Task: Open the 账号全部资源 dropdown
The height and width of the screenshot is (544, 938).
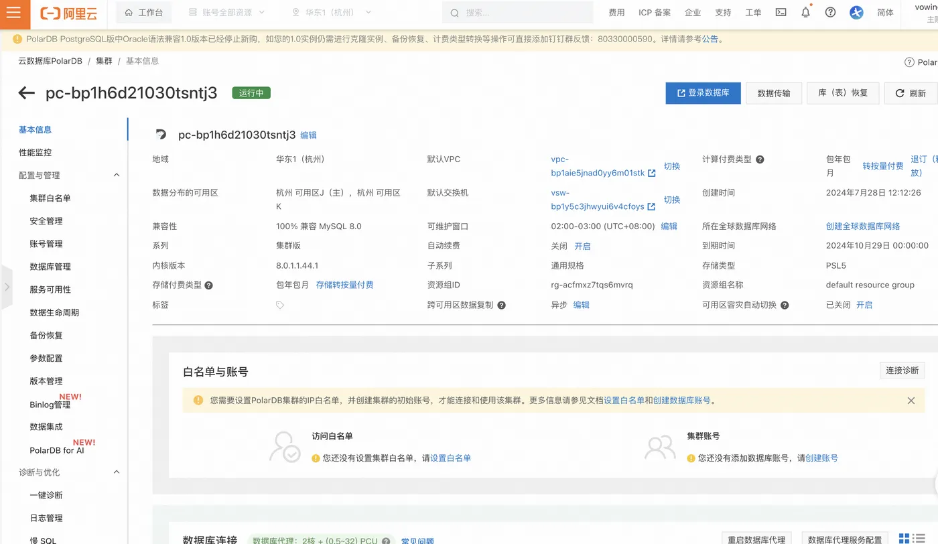Action: tap(226, 13)
